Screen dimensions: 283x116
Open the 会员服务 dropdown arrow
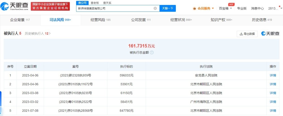click(x=213, y=8)
